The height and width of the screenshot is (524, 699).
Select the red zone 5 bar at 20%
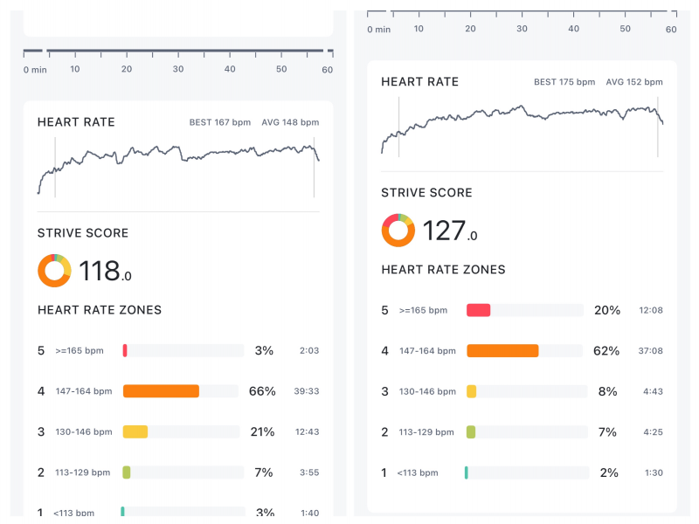point(478,310)
